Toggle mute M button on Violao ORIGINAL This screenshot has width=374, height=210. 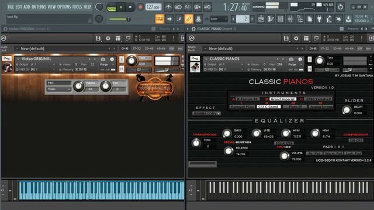coord(122,69)
